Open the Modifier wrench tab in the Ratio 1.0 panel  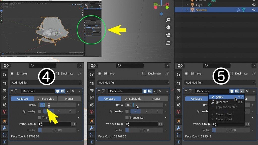5,128
